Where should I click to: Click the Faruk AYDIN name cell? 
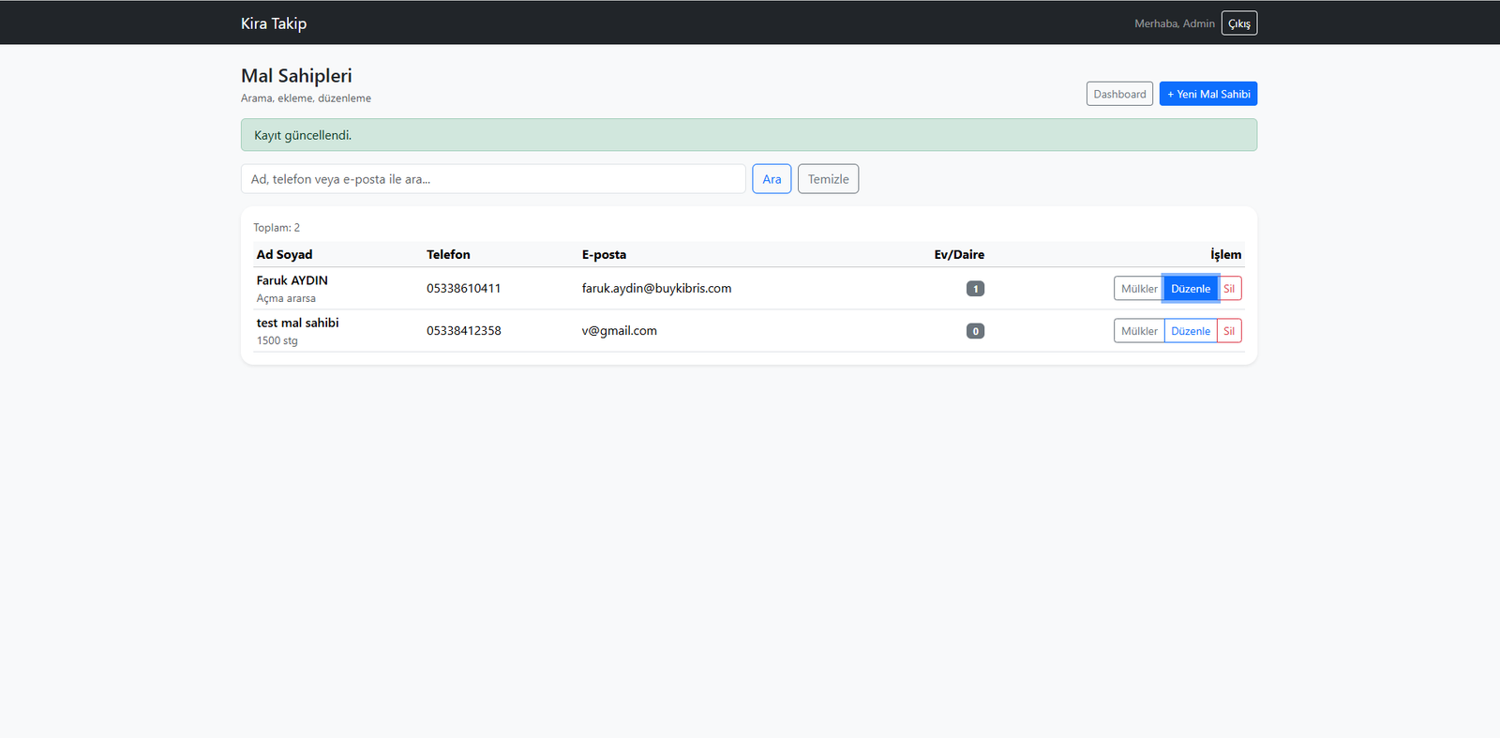(x=292, y=280)
